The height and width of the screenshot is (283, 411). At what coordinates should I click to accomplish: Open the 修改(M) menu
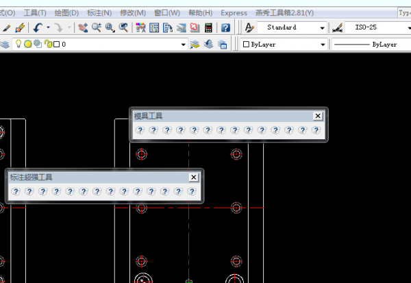coord(133,13)
